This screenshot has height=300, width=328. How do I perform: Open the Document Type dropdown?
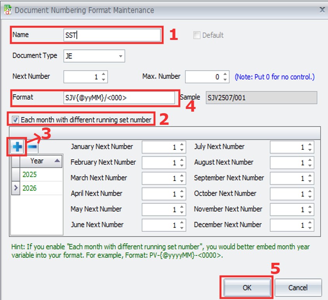click(x=121, y=56)
